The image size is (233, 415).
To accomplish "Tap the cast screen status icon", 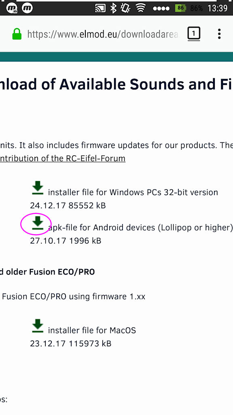I will (100, 9).
